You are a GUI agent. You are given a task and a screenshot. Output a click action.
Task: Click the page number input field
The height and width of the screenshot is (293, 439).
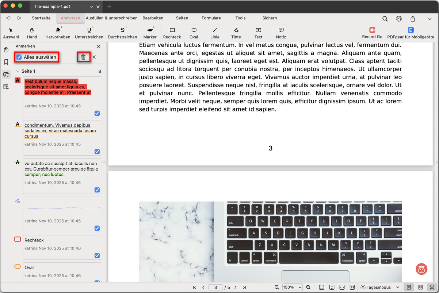coord(216,287)
